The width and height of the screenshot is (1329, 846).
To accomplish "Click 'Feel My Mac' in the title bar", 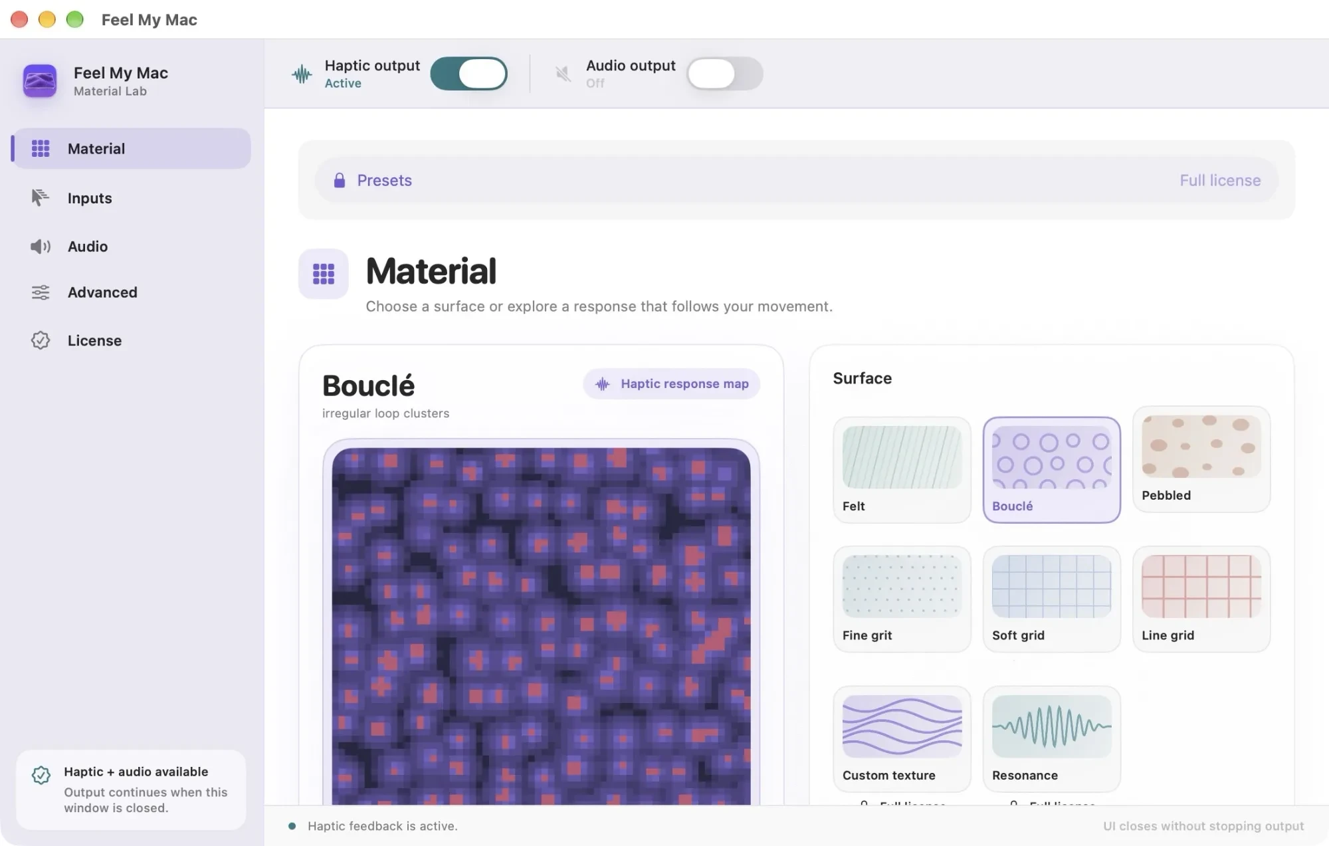I will click(x=149, y=20).
